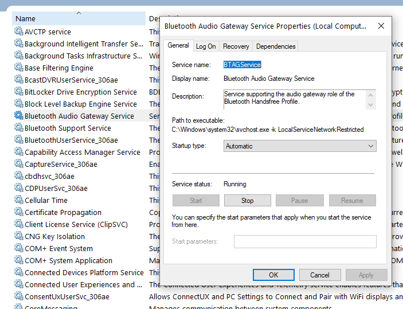Viewport: 403px width, 309px height.
Task: Click gear icon next to Base Filtering Engine
Action: click(x=19, y=68)
